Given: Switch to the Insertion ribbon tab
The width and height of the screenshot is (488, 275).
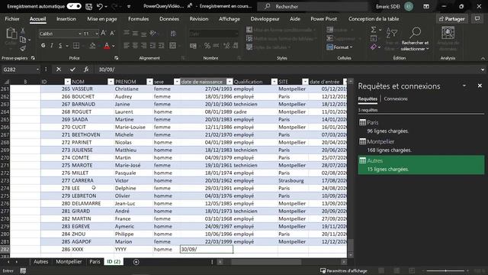Looking at the screenshot, I should tap(66, 19).
